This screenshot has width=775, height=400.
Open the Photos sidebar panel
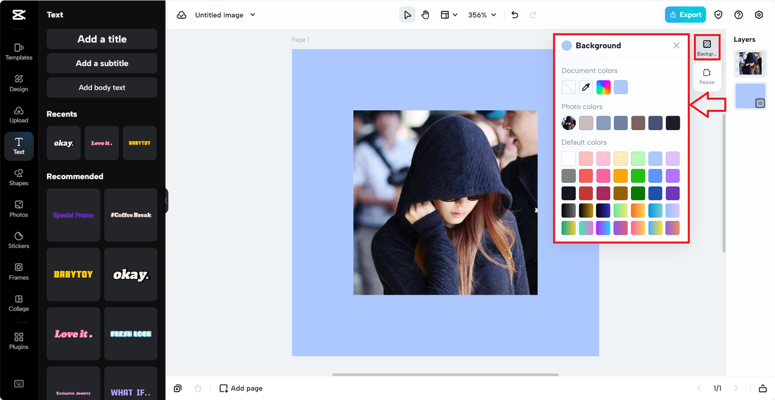click(x=19, y=209)
